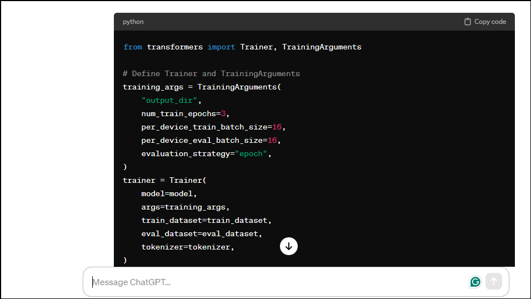Click the per_device_train_batch_size=16 line
The width and height of the screenshot is (531, 299).
213,127
